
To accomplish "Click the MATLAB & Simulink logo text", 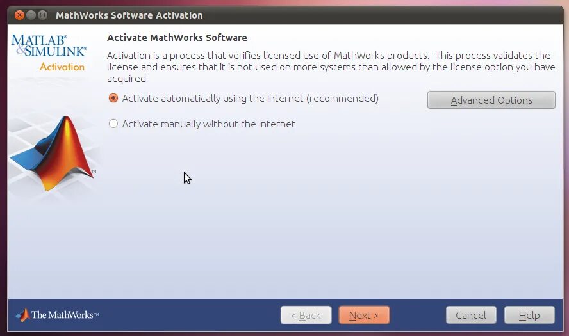I will coord(49,45).
